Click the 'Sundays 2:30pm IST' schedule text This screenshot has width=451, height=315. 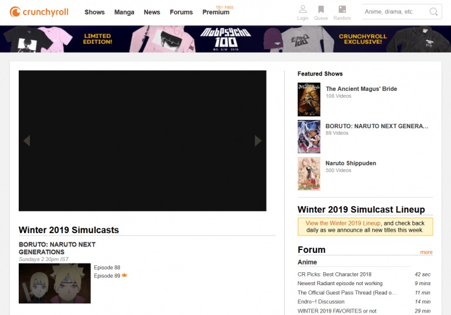tap(43, 259)
